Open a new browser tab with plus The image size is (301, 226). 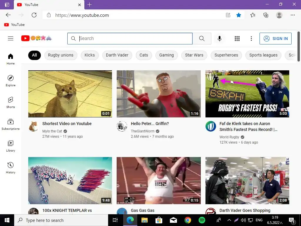pyautogui.click(x=89, y=5)
